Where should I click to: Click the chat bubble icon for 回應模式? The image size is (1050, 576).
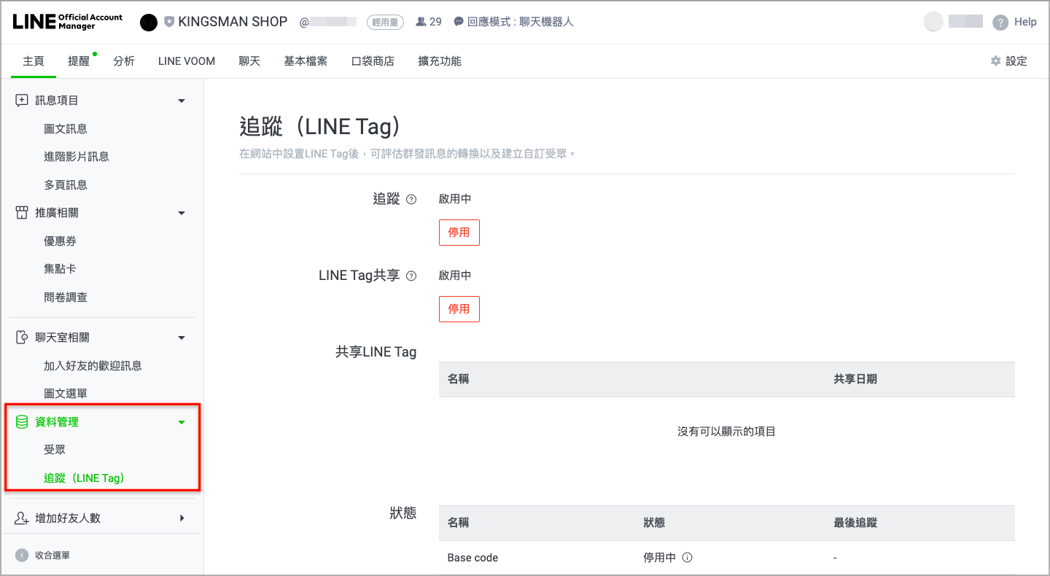tap(459, 22)
